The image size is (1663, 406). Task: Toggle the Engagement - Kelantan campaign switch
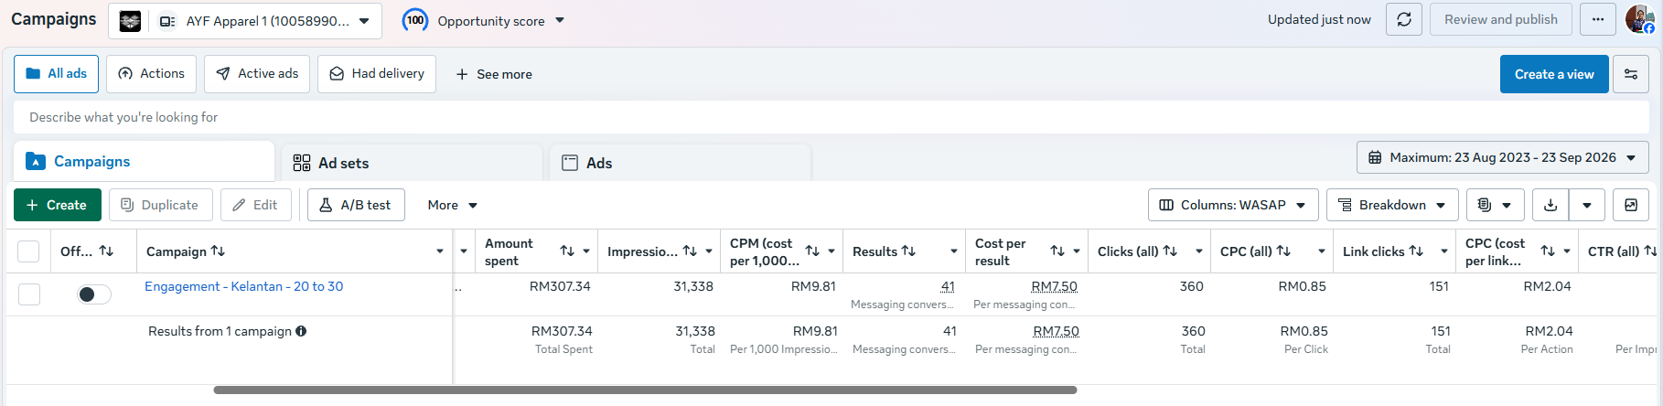pyautogui.click(x=93, y=294)
